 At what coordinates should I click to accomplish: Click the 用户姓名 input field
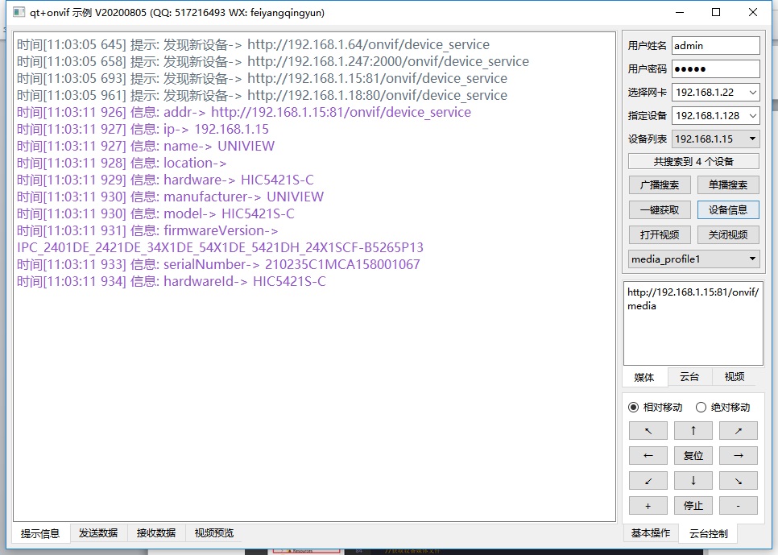click(x=715, y=46)
